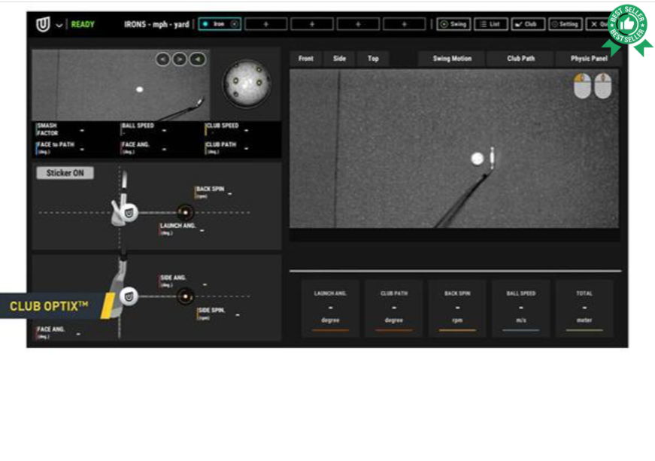Click the golf ball spin thumbnail
The height and width of the screenshot is (461, 655).
tap(247, 81)
